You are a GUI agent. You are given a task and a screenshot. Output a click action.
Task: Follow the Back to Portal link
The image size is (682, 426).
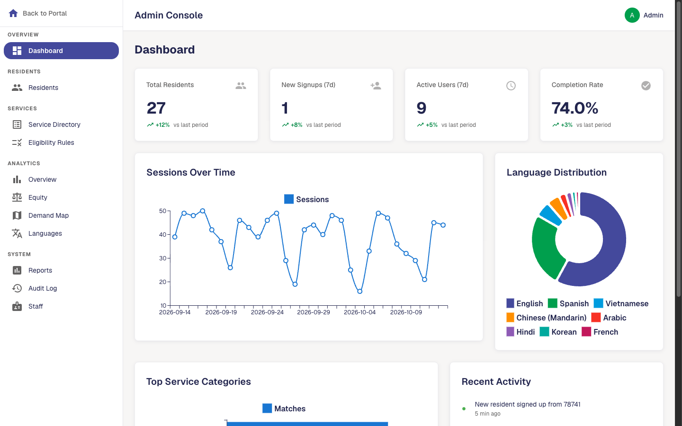38,13
